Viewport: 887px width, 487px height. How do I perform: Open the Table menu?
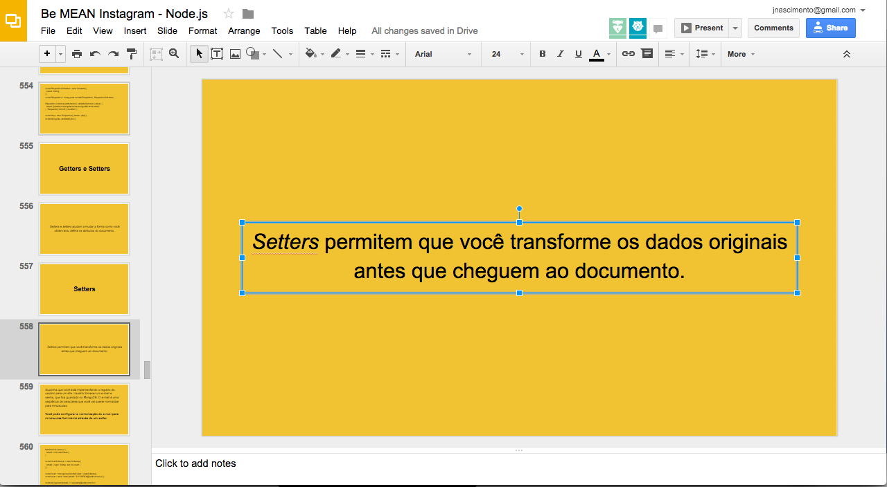(x=315, y=30)
